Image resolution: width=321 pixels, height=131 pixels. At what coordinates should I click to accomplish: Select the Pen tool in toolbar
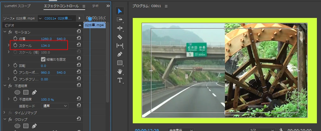tap(120, 54)
